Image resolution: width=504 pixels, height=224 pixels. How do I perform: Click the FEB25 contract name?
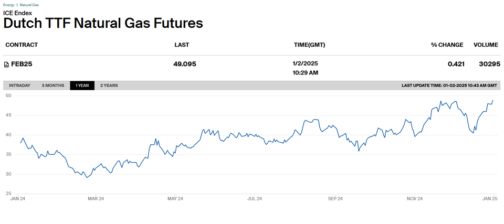coord(22,64)
